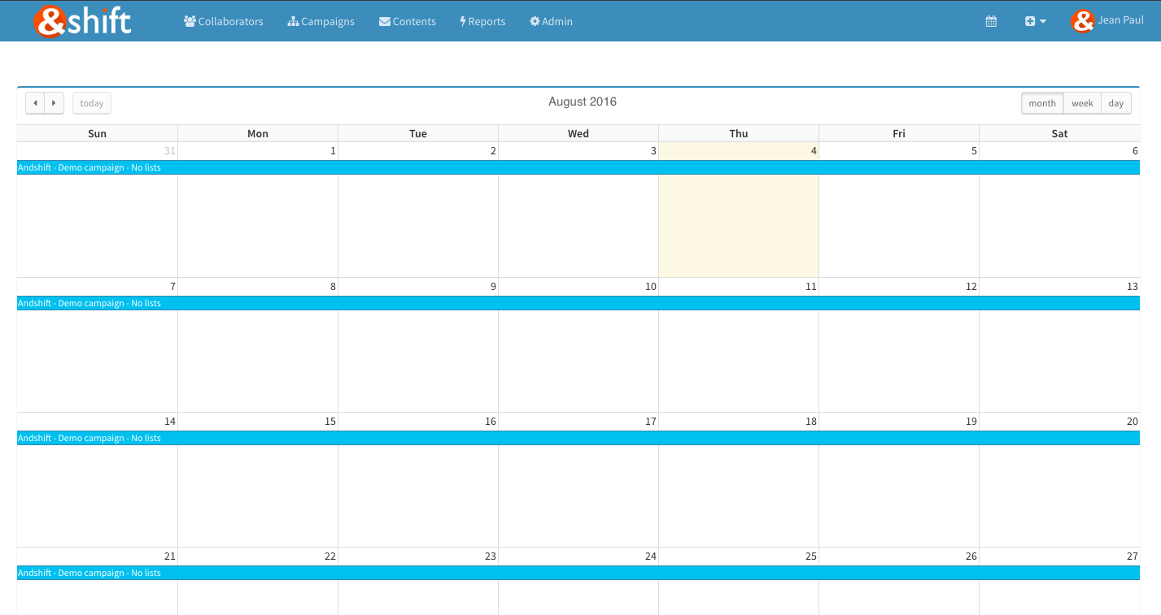The height and width of the screenshot is (615, 1161).
Task: Click the Tue column header
Action: tap(418, 133)
